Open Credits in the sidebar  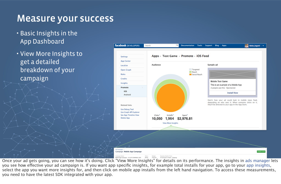point(124,79)
